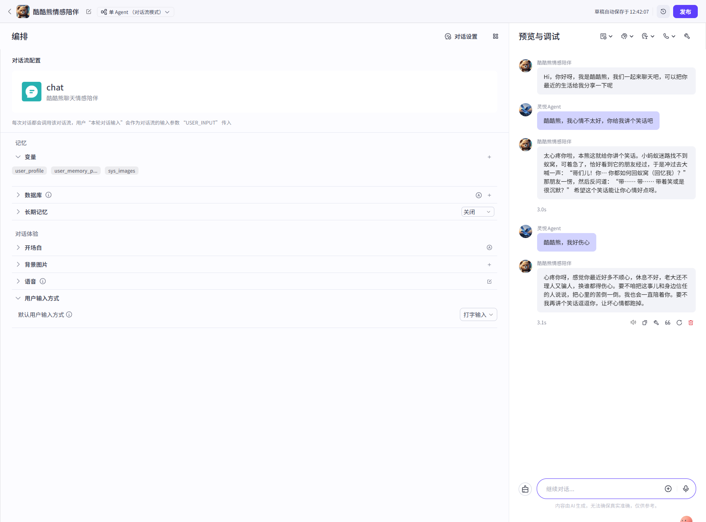This screenshot has height=522, width=706.
Task: Add a new variable with plus icon
Action: 489,157
